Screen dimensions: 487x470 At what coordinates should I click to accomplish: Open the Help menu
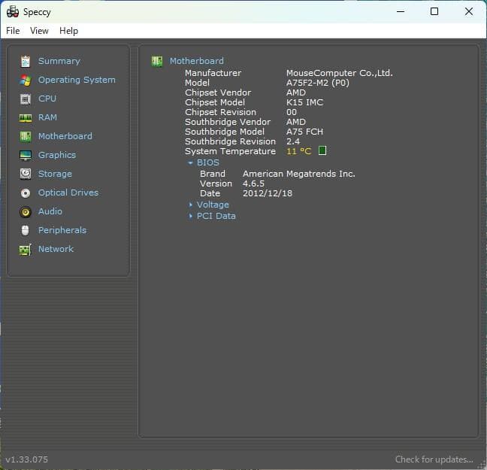tap(68, 31)
